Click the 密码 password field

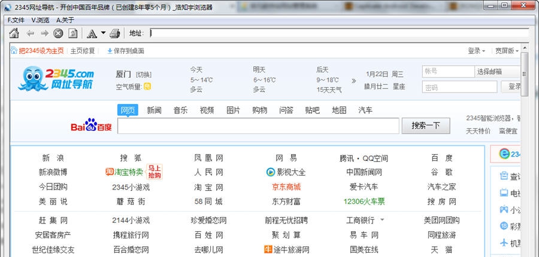coord(459,87)
